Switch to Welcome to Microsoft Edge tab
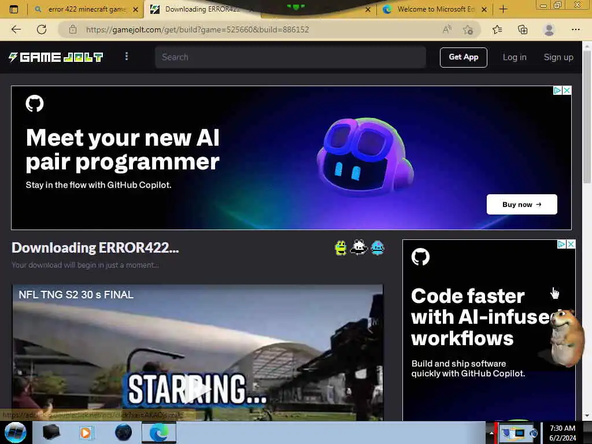Image resolution: width=592 pixels, height=444 pixels. point(435,9)
